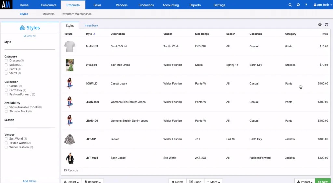Open the am tech user dropdown

(x=323, y=5)
